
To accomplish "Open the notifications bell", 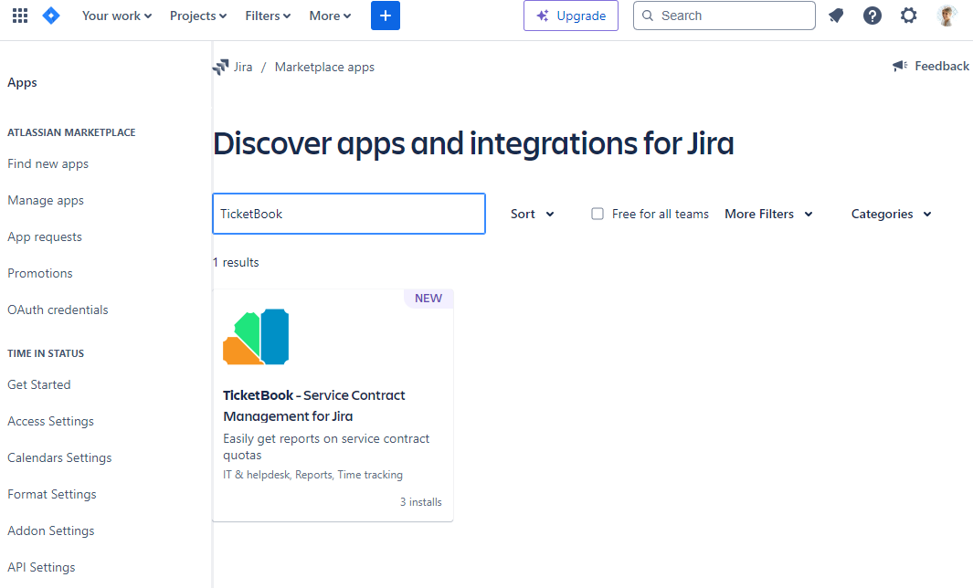I will (835, 16).
